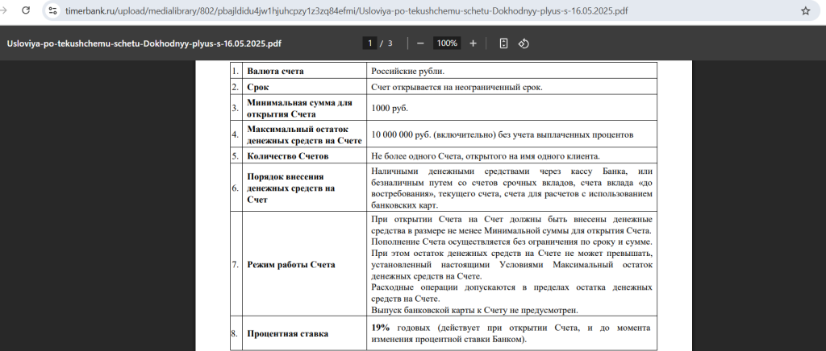Click the total pages count 3
Image resolution: width=826 pixels, height=351 pixels.
coord(390,43)
